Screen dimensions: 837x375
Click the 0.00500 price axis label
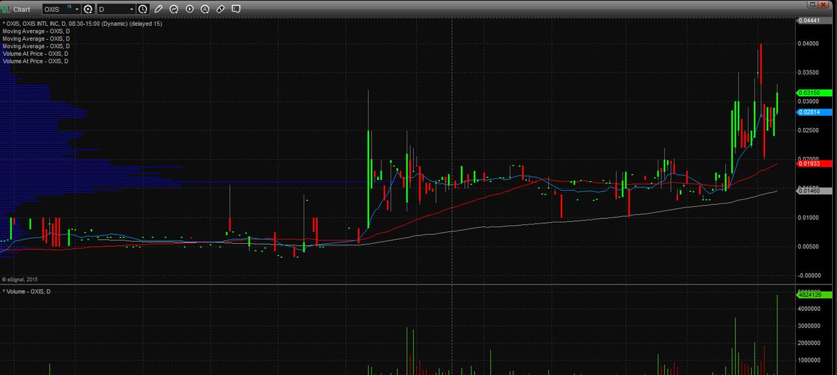pos(809,246)
